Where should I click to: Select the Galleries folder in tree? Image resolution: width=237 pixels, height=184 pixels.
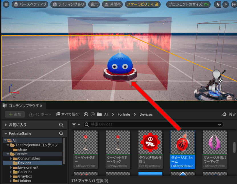click(25, 172)
